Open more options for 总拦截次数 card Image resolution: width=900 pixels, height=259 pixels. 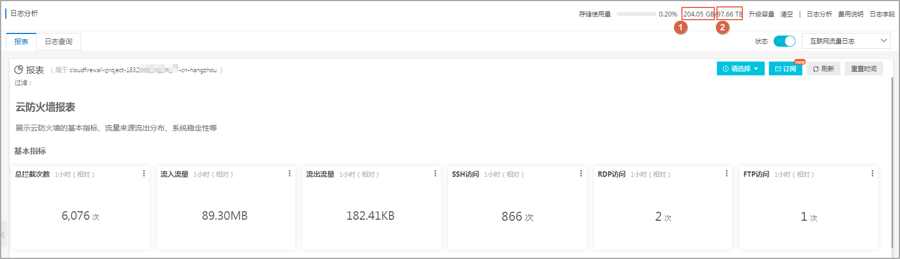pyautogui.click(x=144, y=174)
